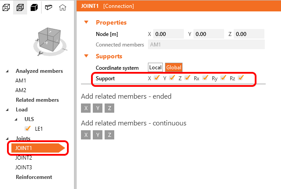Toggle the Rz support checkbox
Viewport: 281px width, 189px height.
[241, 78]
